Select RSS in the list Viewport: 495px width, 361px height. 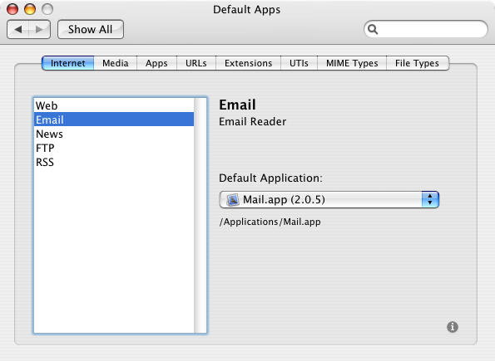[x=114, y=162]
